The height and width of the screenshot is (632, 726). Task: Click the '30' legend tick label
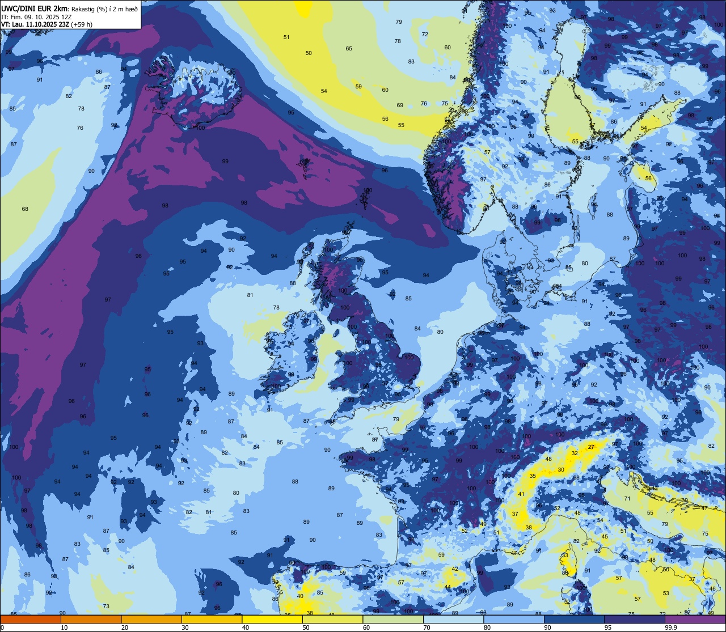(x=185, y=627)
